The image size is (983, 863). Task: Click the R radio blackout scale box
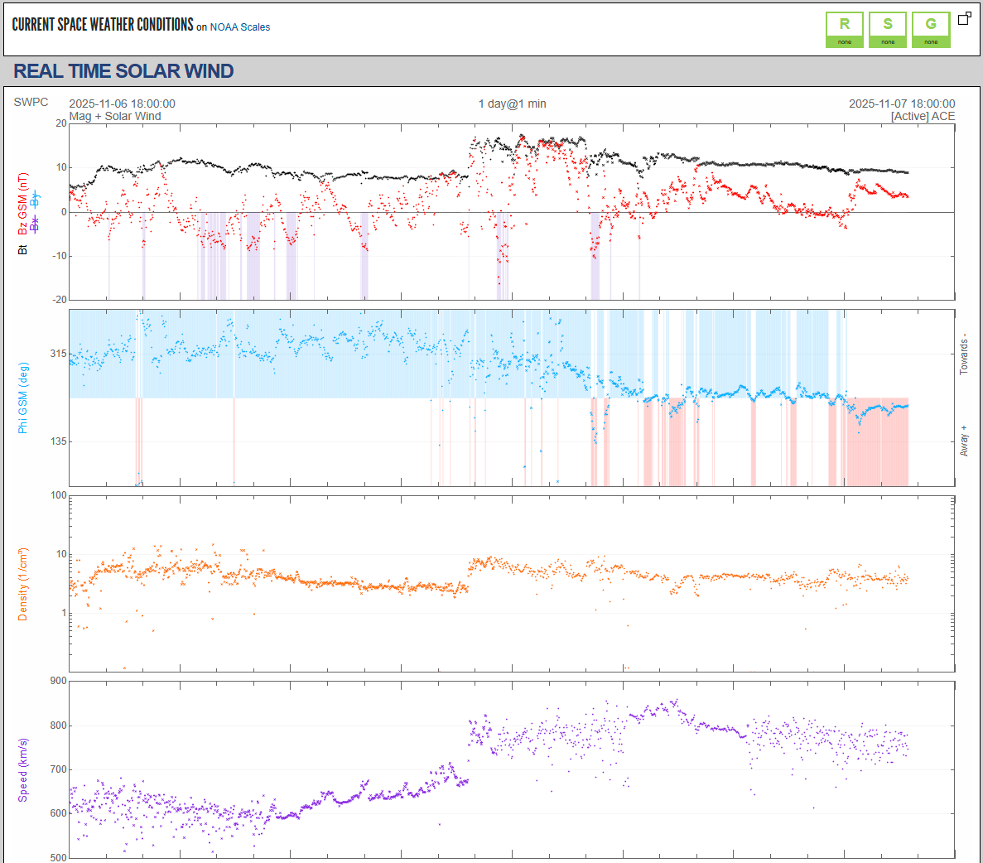[844, 29]
